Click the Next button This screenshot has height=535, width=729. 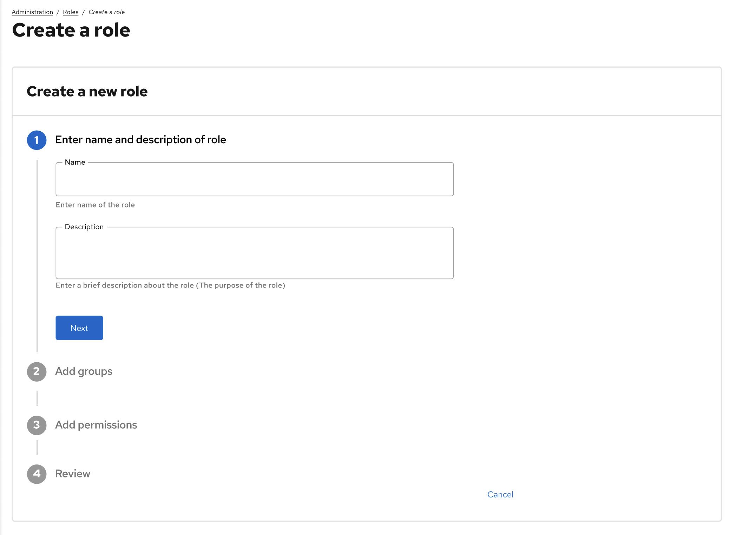click(x=79, y=328)
